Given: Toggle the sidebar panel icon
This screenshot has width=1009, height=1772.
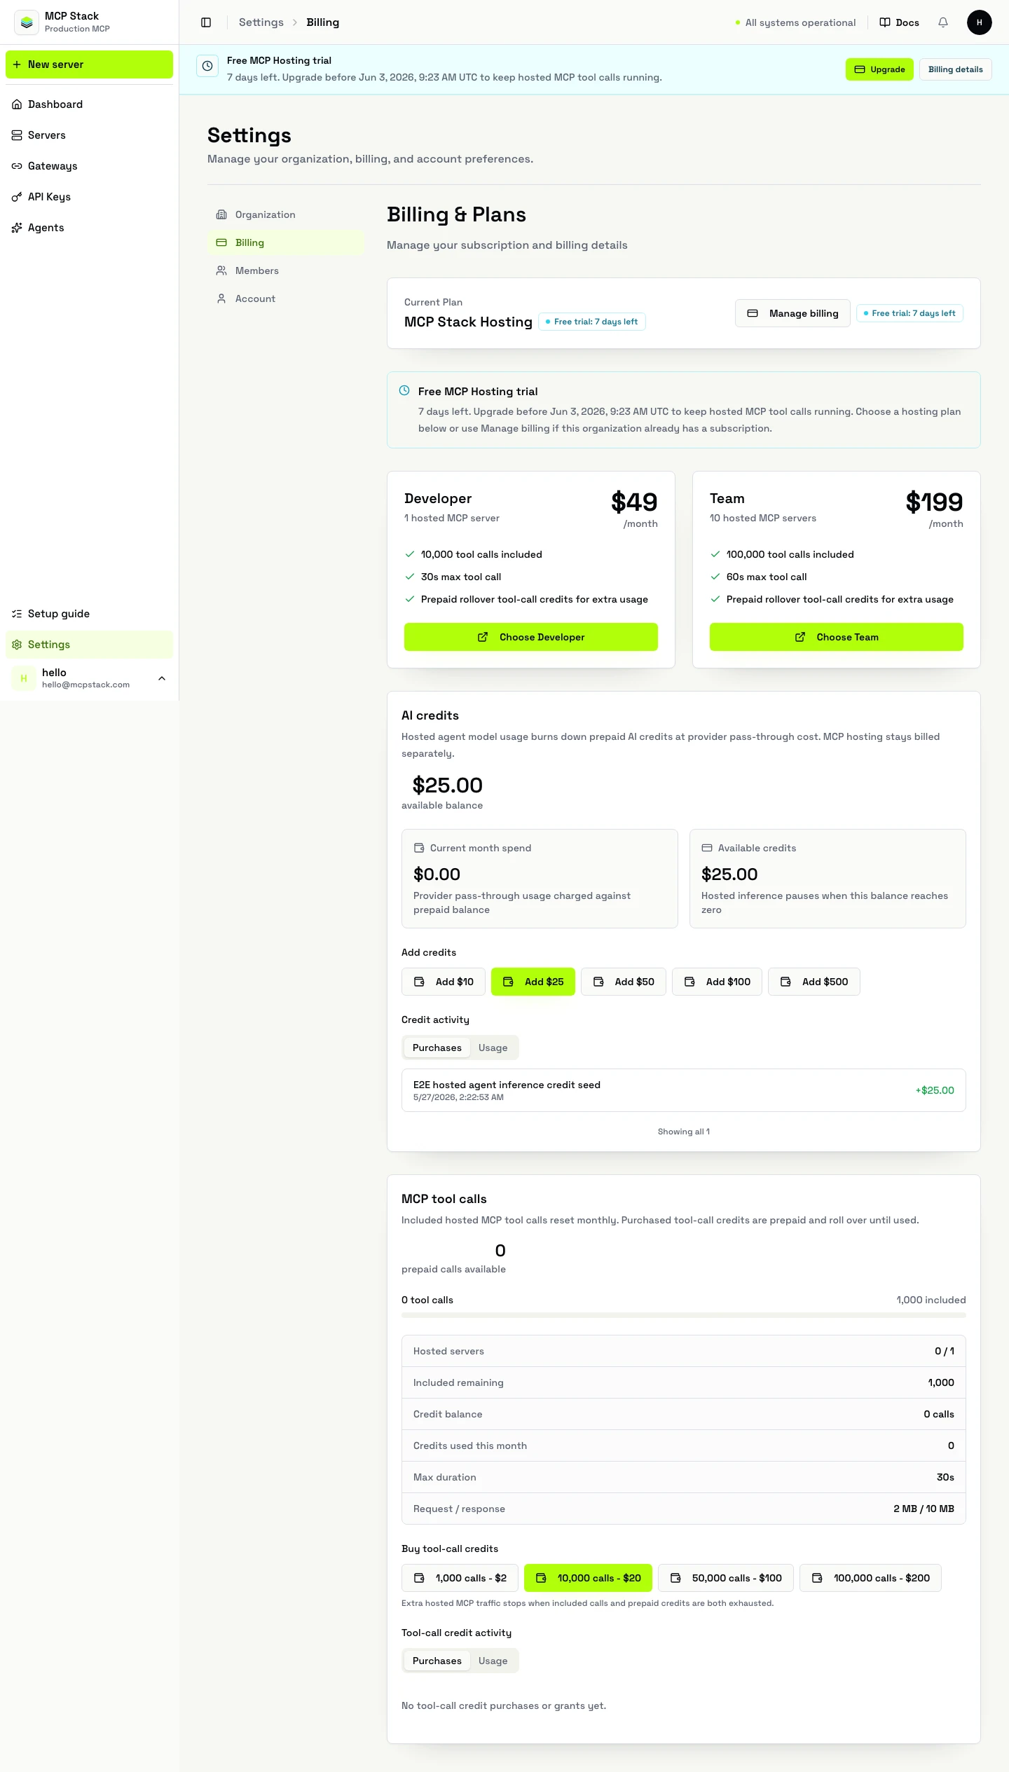Looking at the screenshot, I should tap(206, 22).
